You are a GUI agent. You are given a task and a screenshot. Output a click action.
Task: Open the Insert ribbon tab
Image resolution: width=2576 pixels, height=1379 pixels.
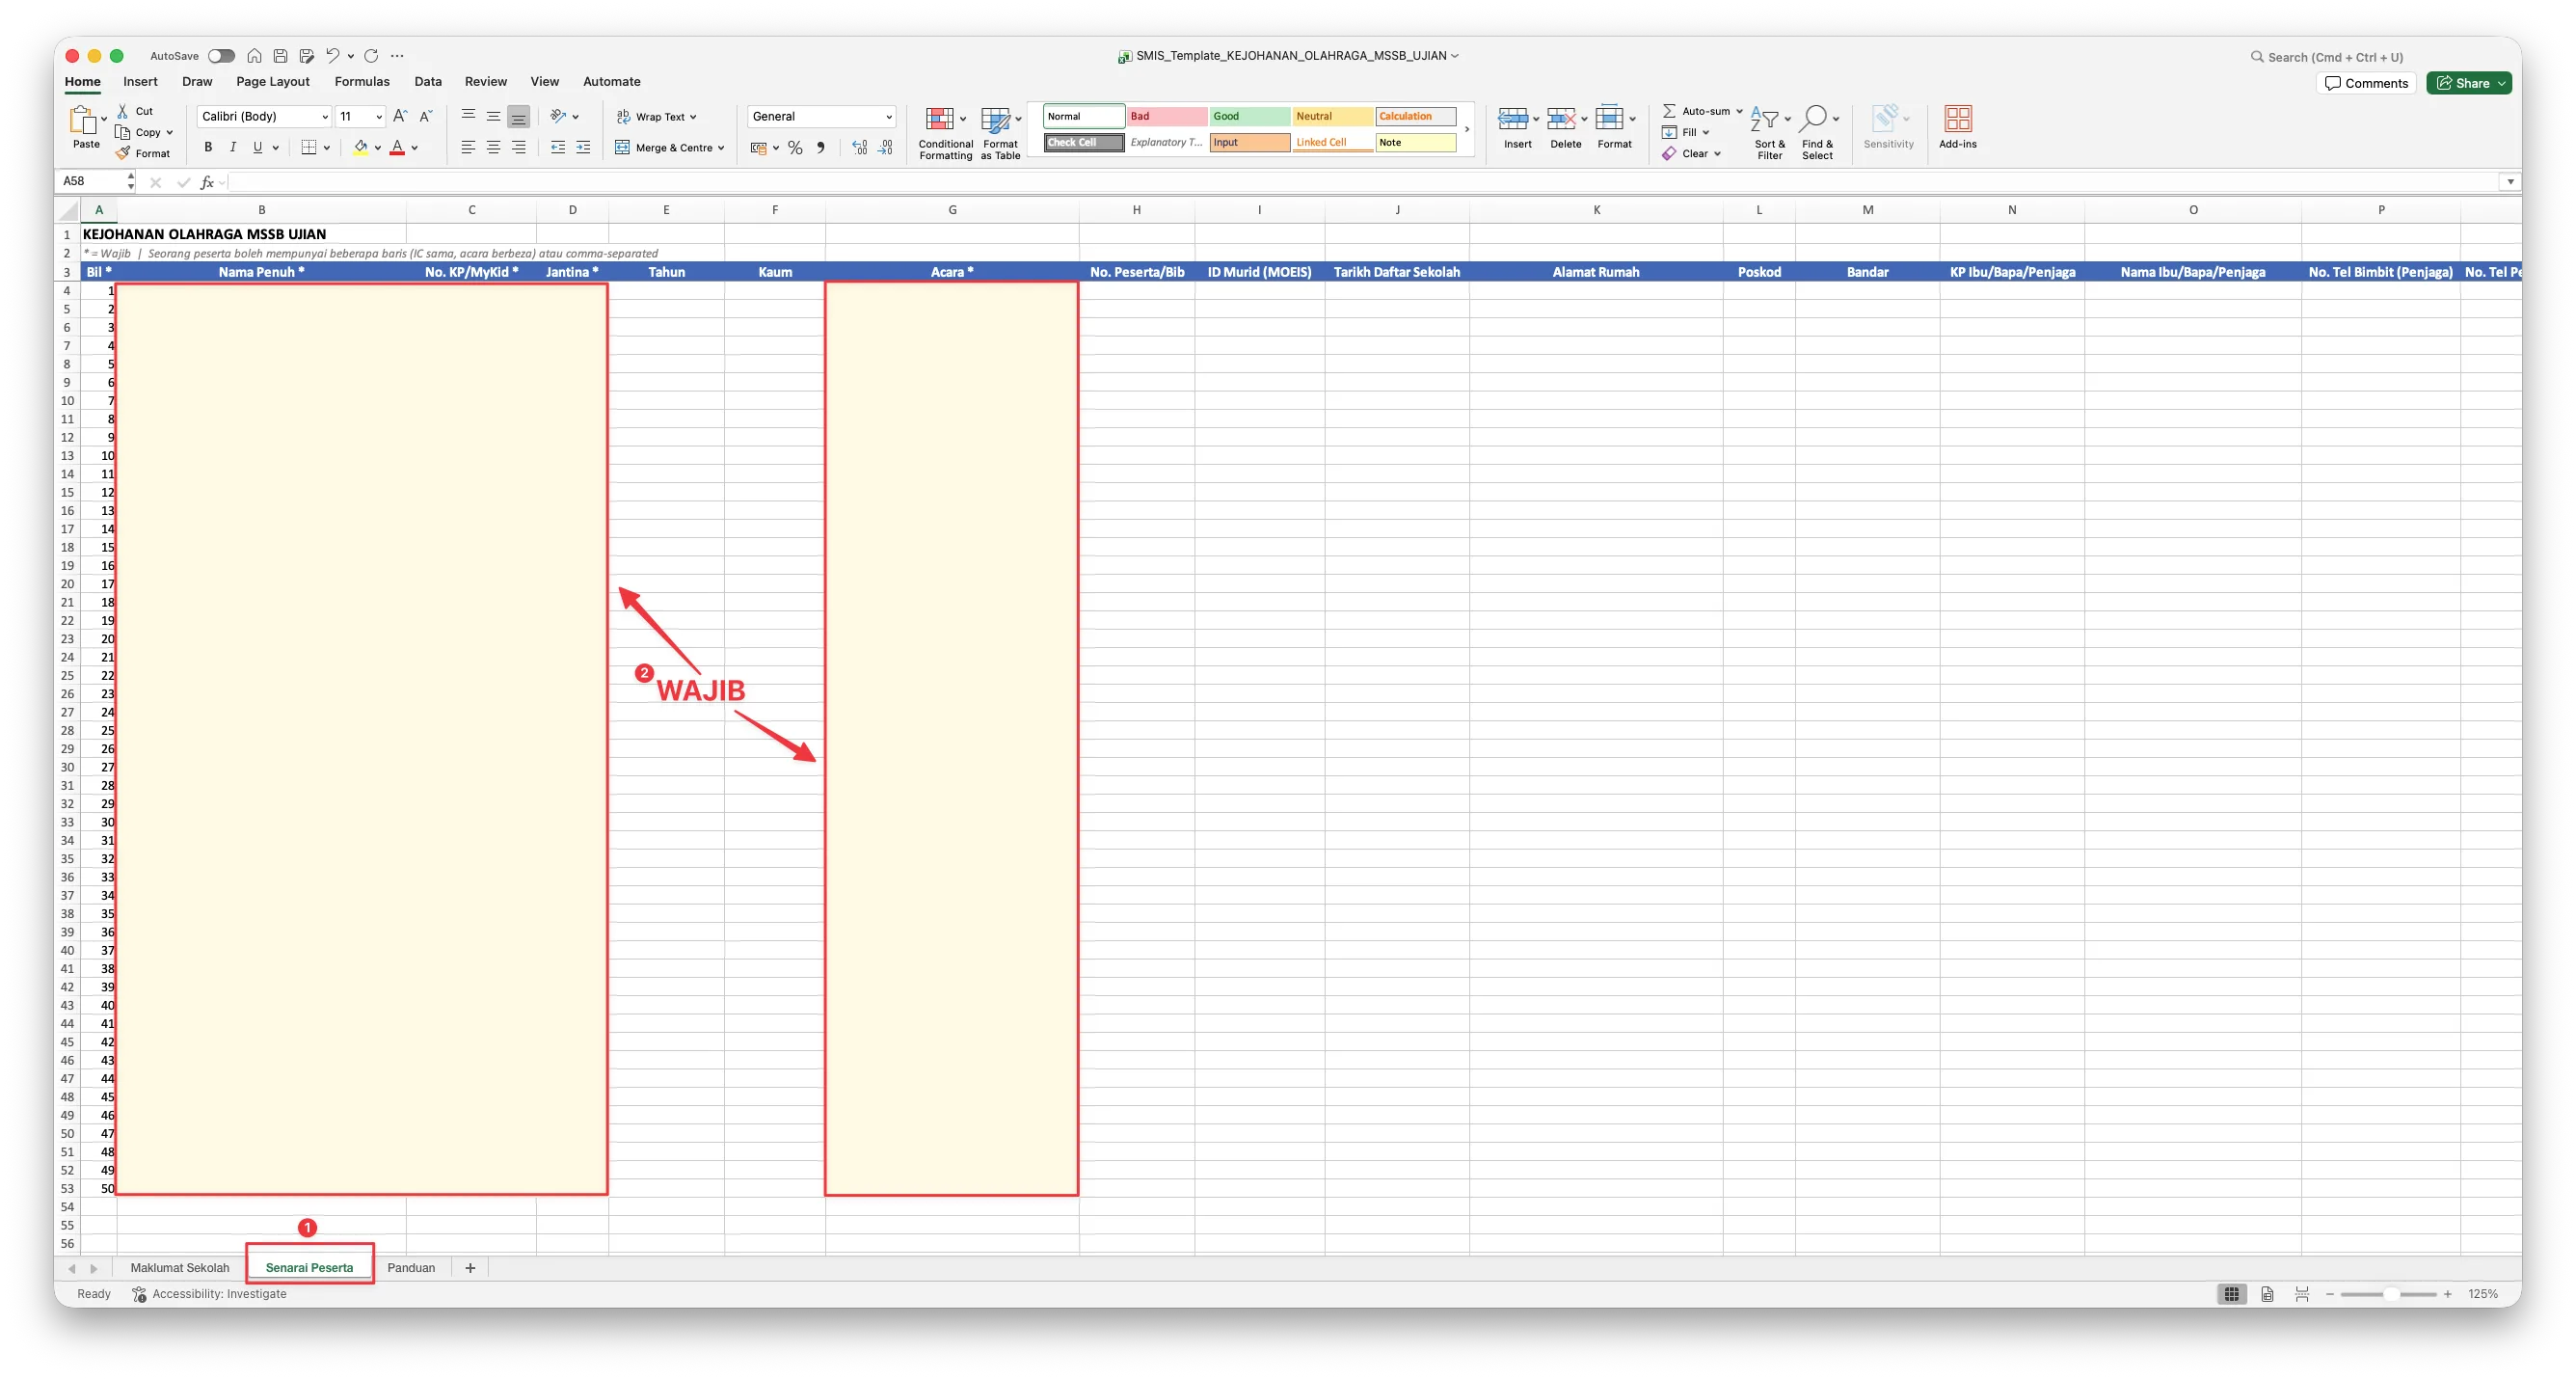click(140, 82)
